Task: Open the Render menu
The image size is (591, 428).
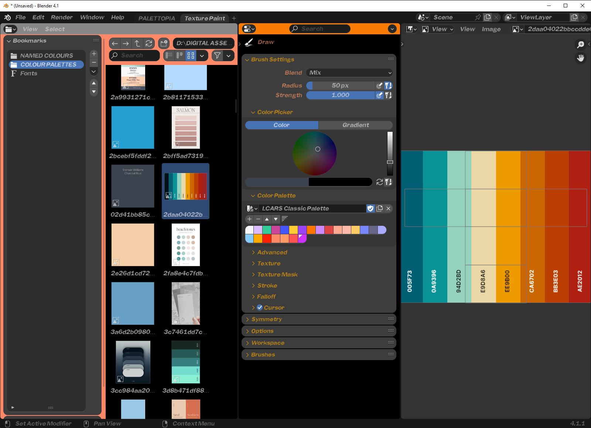Action: 62,17
